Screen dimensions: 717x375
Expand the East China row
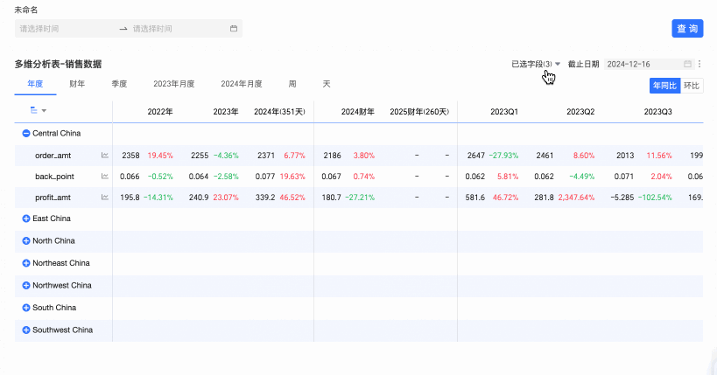tap(26, 219)
